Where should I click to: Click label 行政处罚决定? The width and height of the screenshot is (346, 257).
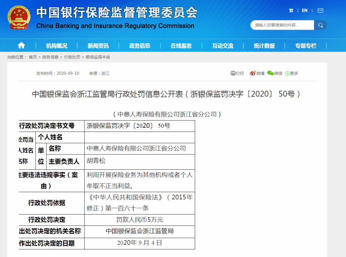point(47,220)
